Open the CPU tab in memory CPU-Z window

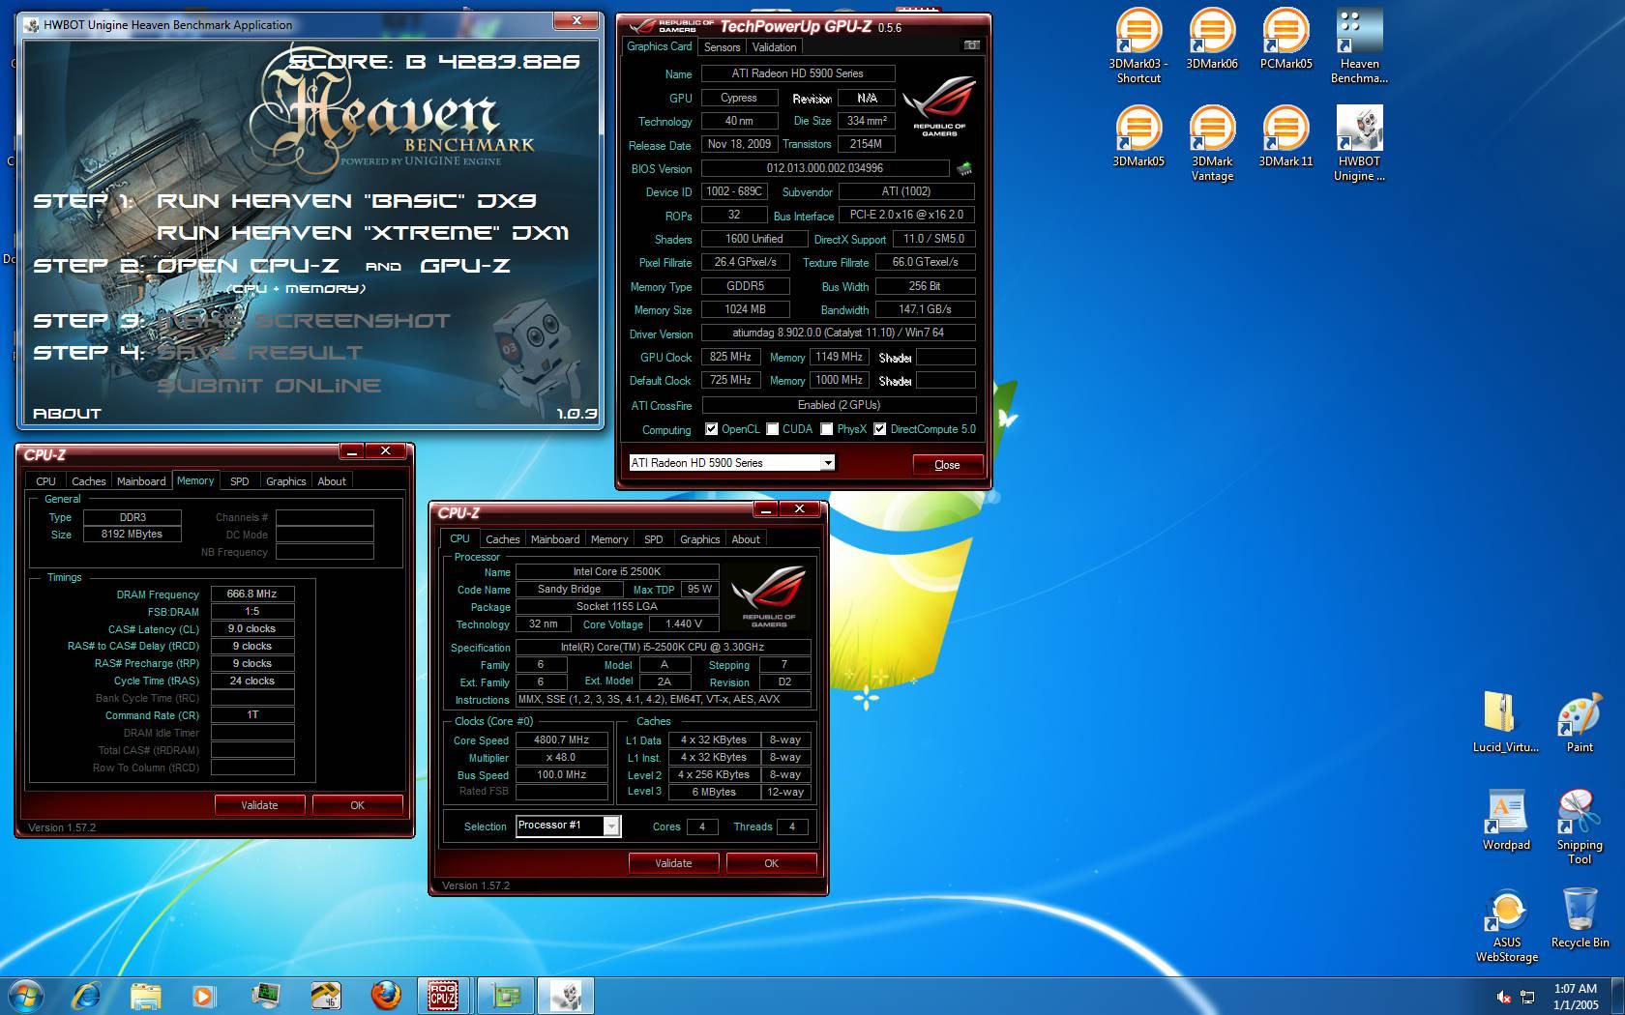coord(46,481)
